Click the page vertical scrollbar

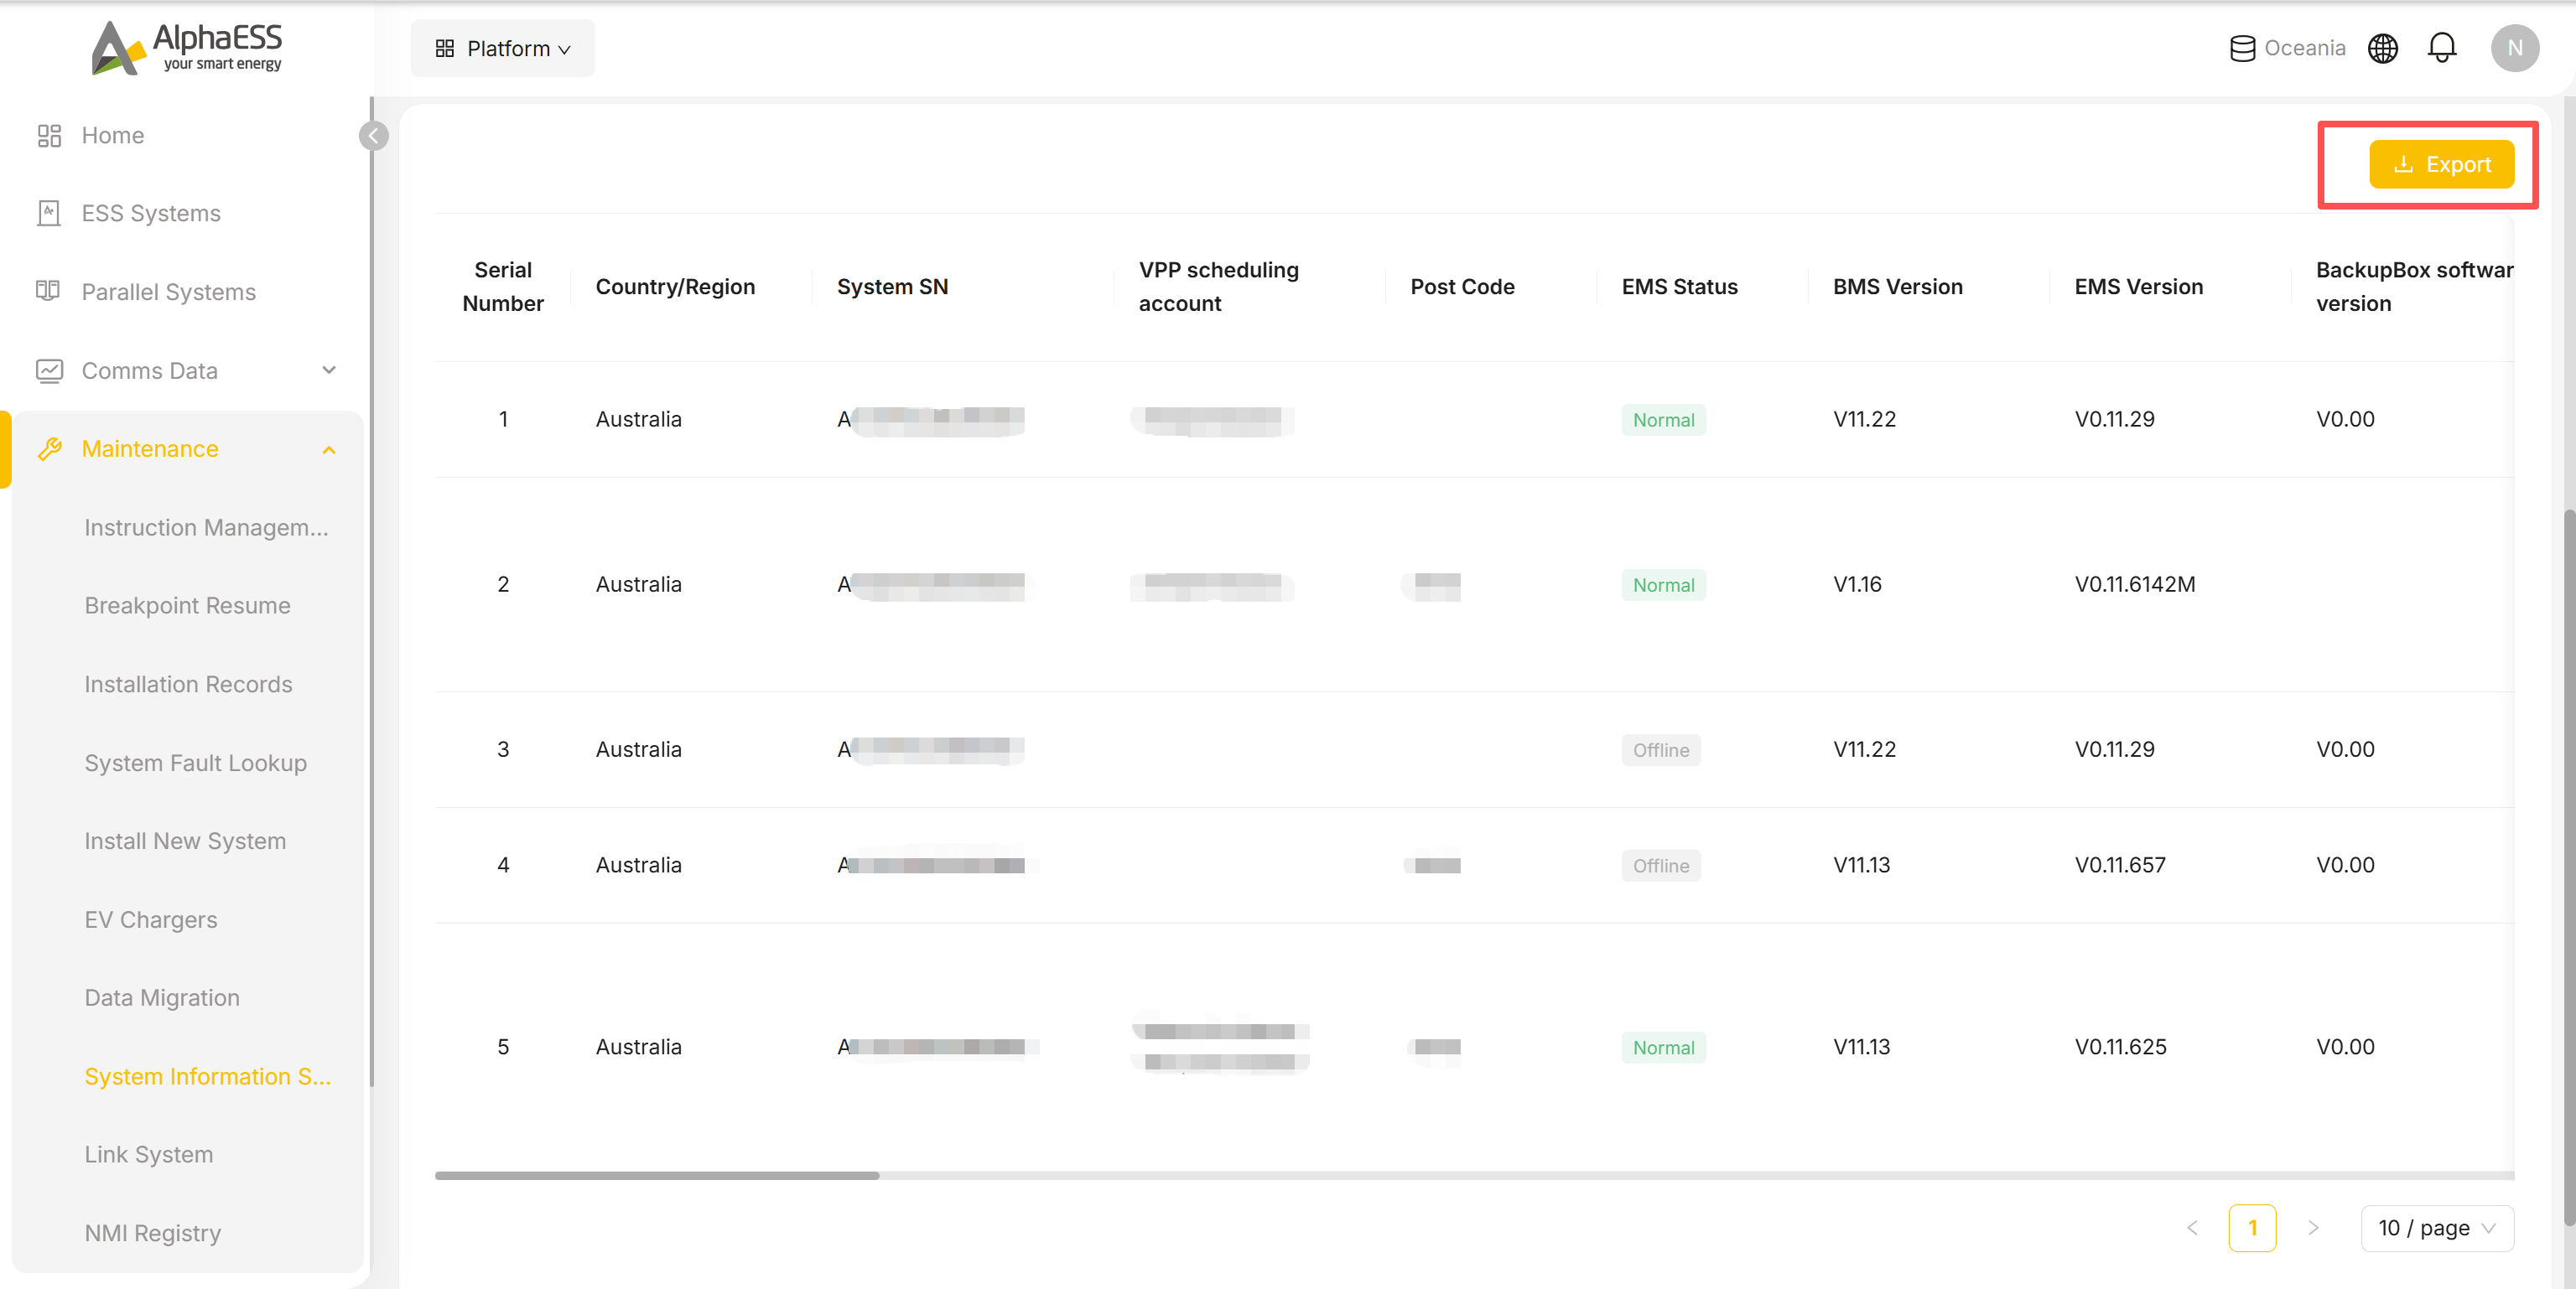[x=2569, y=869]
